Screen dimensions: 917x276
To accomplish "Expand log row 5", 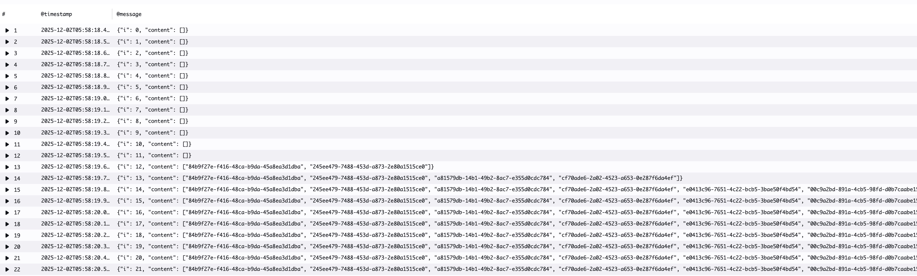I will [7, 76].
